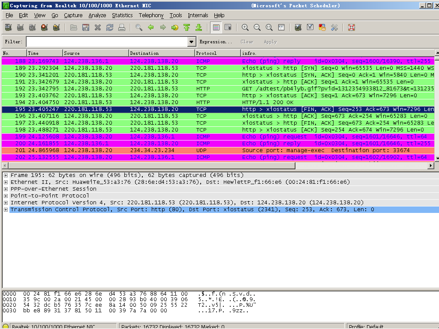Toggle auto scroll during live capture
Viewport: 439px width, 329px height.
(x=228, y=27)
